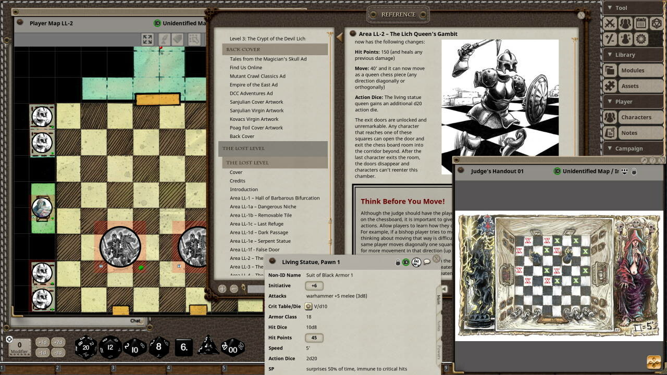Screen dimensions: 667x375
Task: Click the Options gear icon
Action: 641,39
